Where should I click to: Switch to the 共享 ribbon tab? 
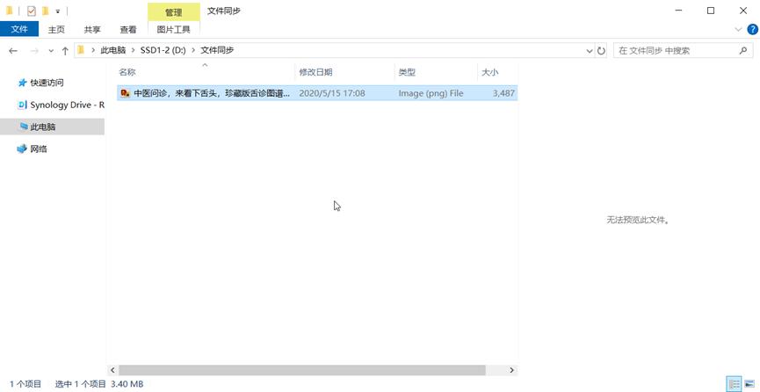92,30
